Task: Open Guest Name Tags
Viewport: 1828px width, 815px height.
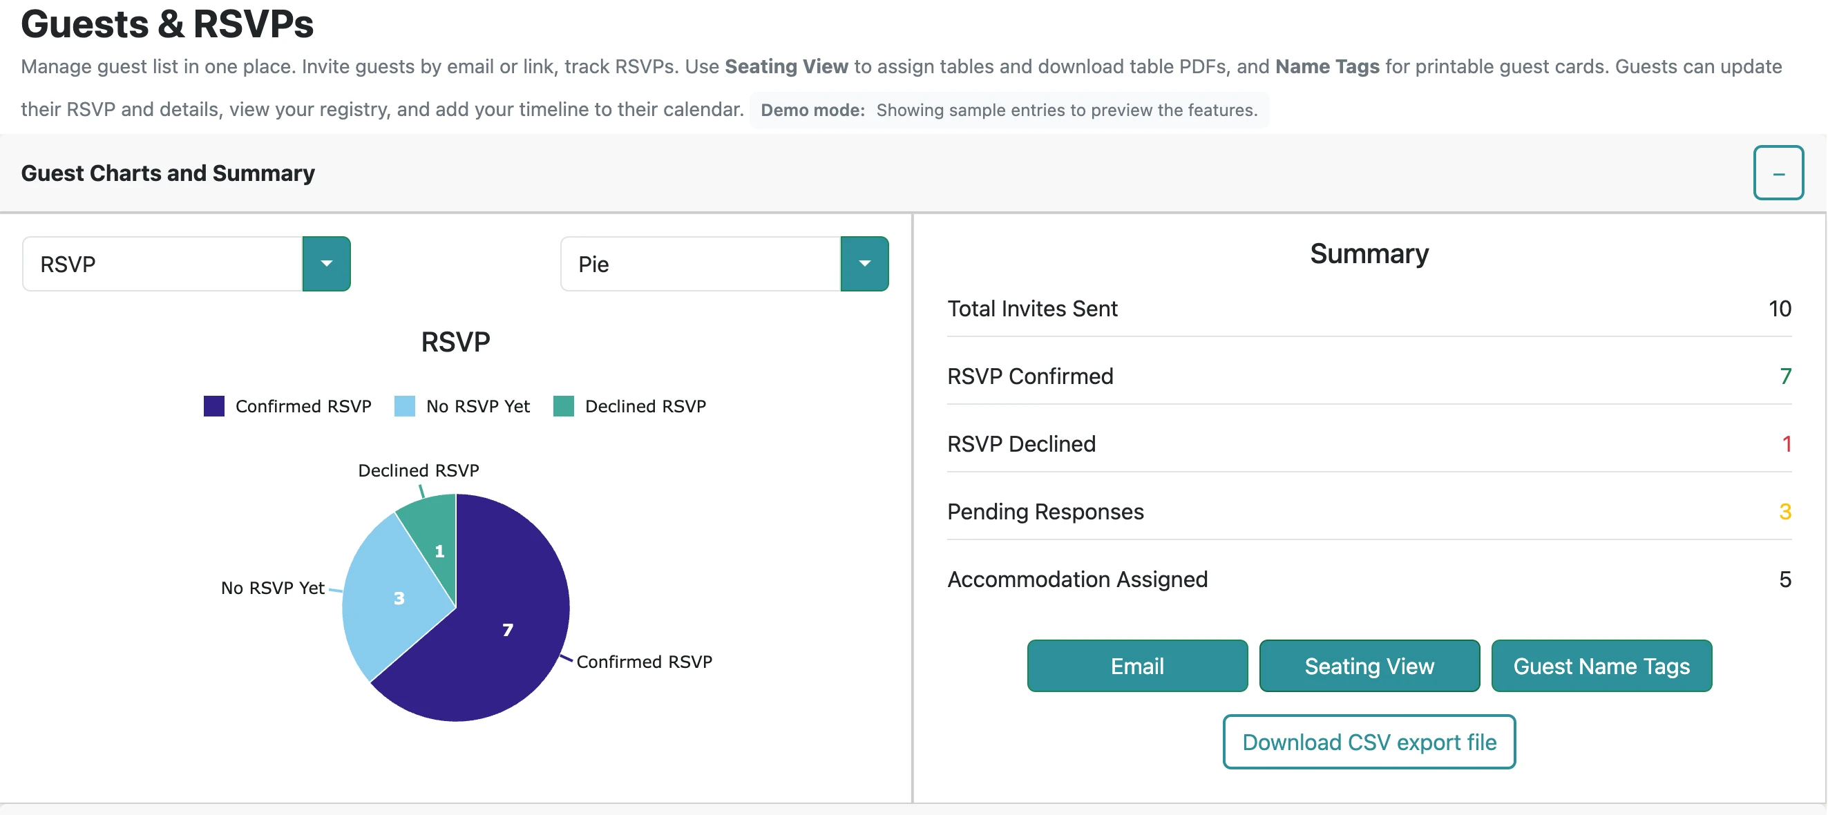Action: pos(1601,666)
